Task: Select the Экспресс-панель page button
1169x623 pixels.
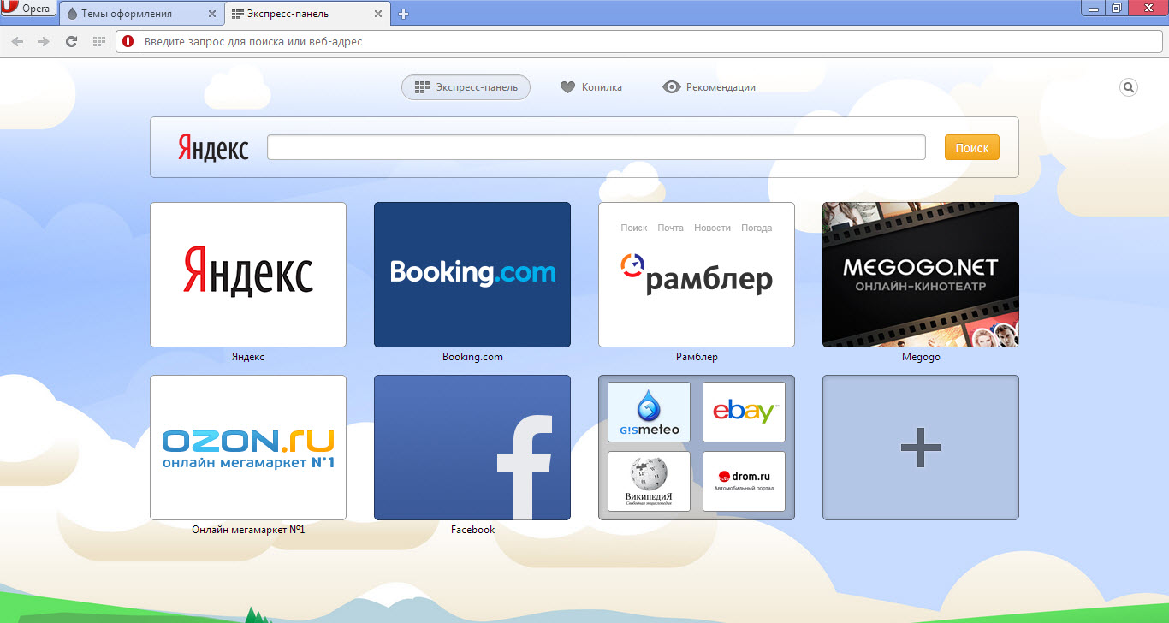Action: pos(466,87)
